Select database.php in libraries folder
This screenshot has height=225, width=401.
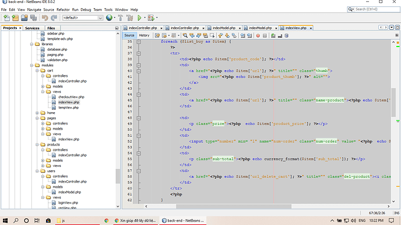(57, 49)
